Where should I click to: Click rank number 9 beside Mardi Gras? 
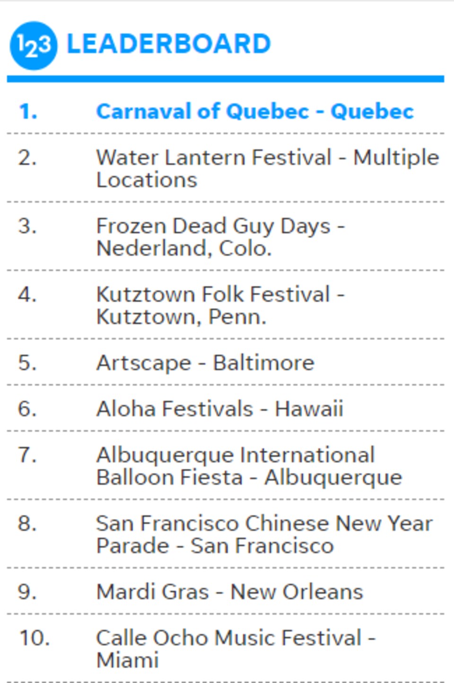(27, 592)
